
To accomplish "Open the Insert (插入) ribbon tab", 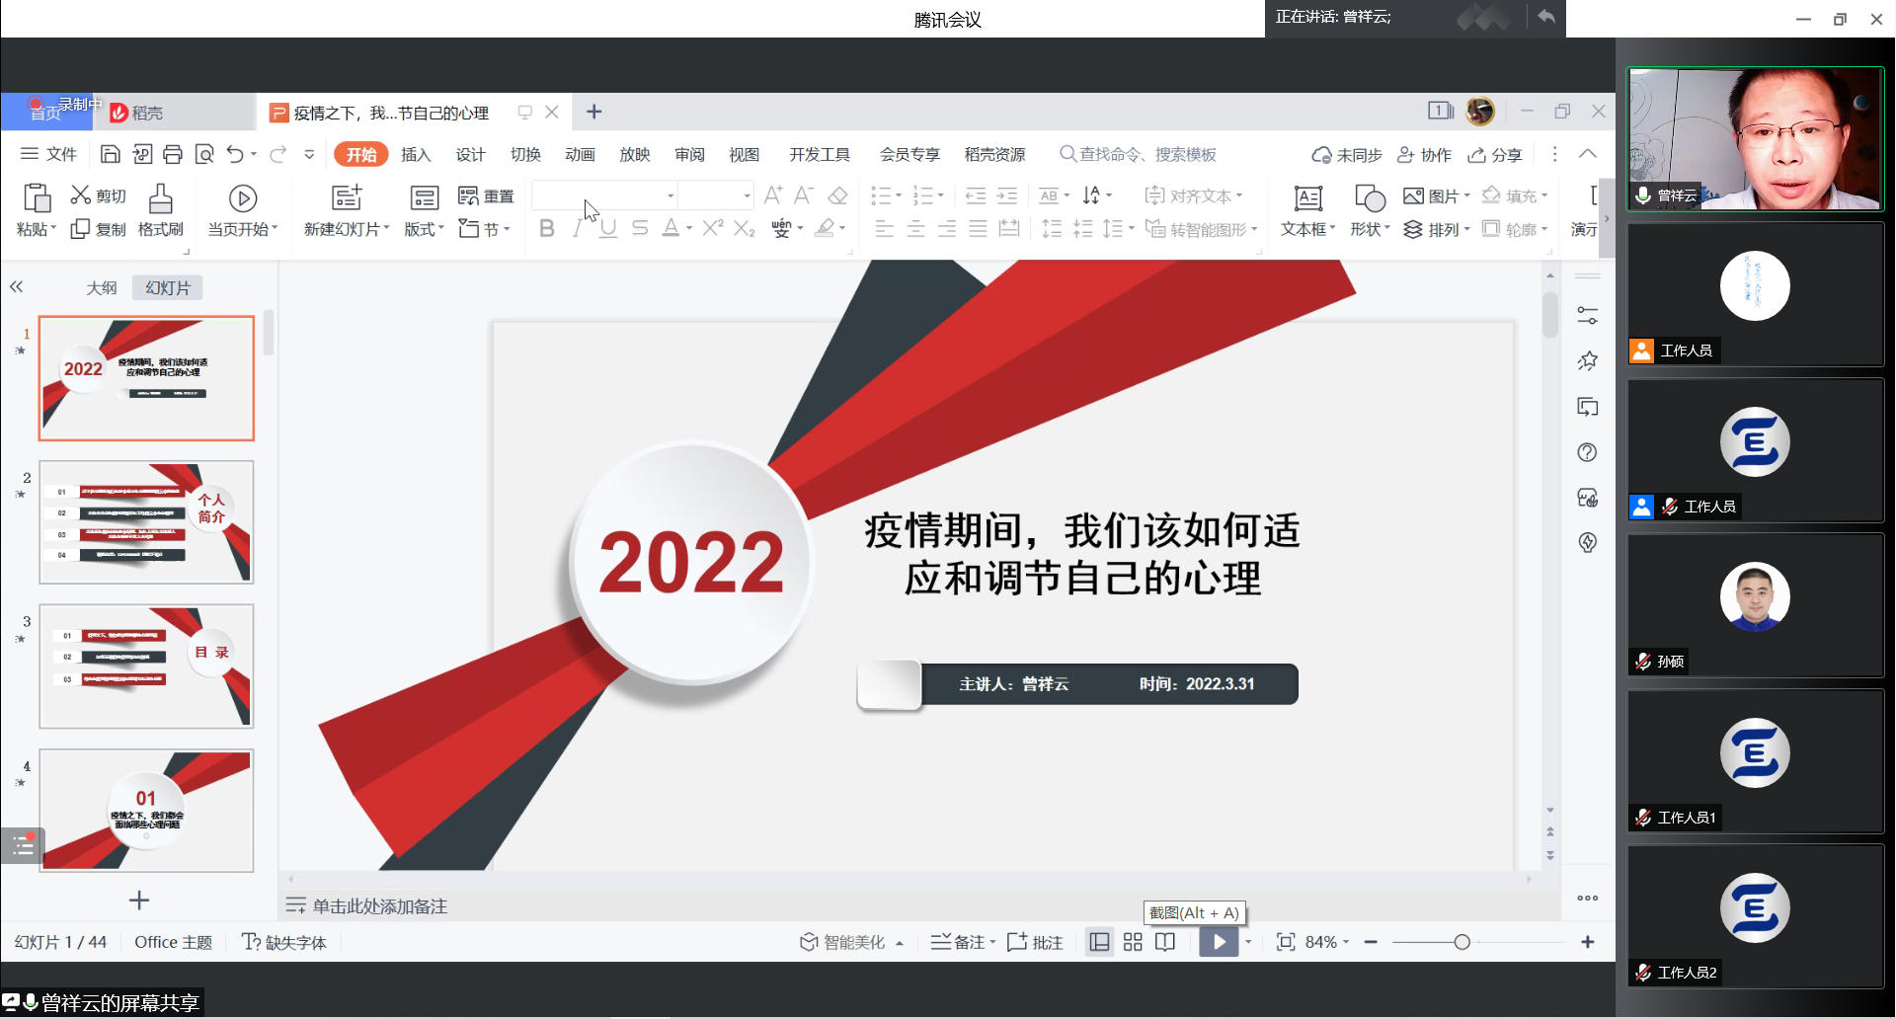I will 416,154.
